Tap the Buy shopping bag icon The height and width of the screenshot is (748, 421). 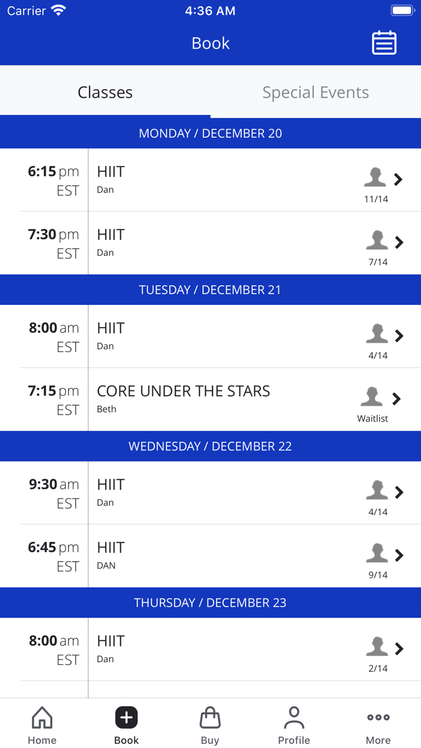(x=210, y=717)
